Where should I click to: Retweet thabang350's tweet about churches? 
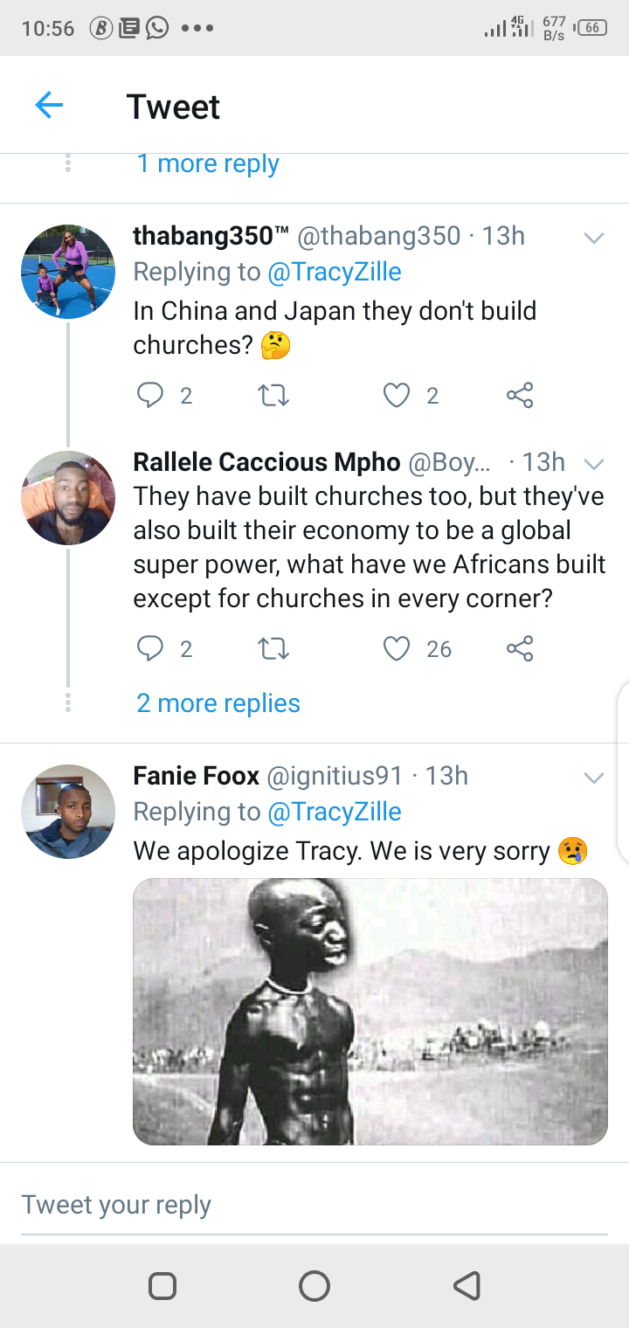(x=274, y=396)
